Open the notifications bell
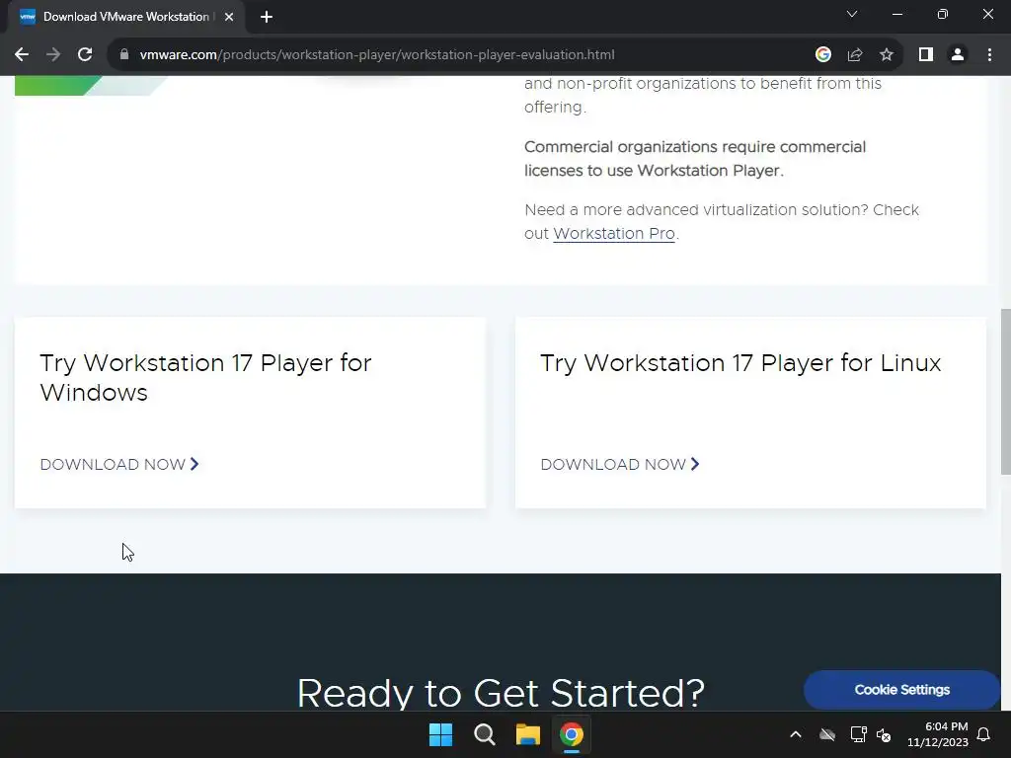This screenshot has height=758, width=1011. pyautogui.click(x=984, y=734)
